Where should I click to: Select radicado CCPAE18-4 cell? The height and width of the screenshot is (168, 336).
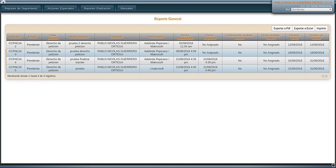pyautogui.click(x=16, y=61)
